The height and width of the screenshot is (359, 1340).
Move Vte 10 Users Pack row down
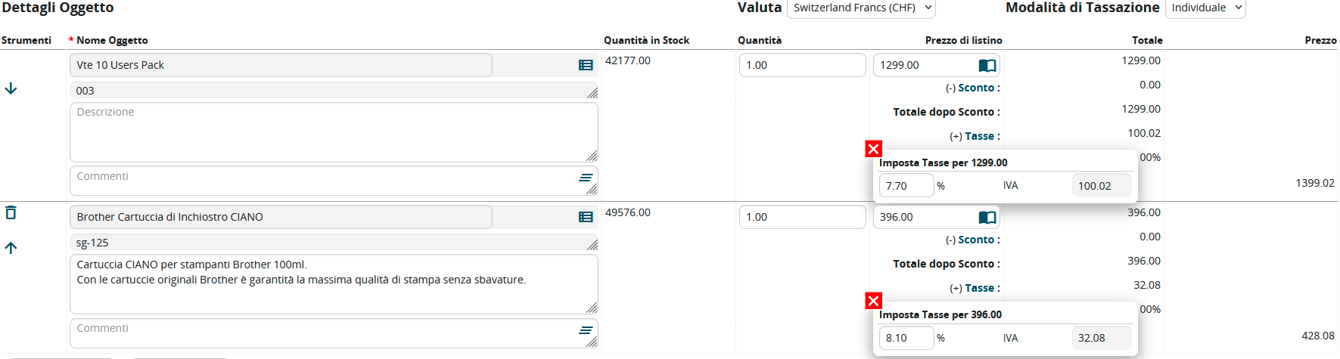point(11,88)
